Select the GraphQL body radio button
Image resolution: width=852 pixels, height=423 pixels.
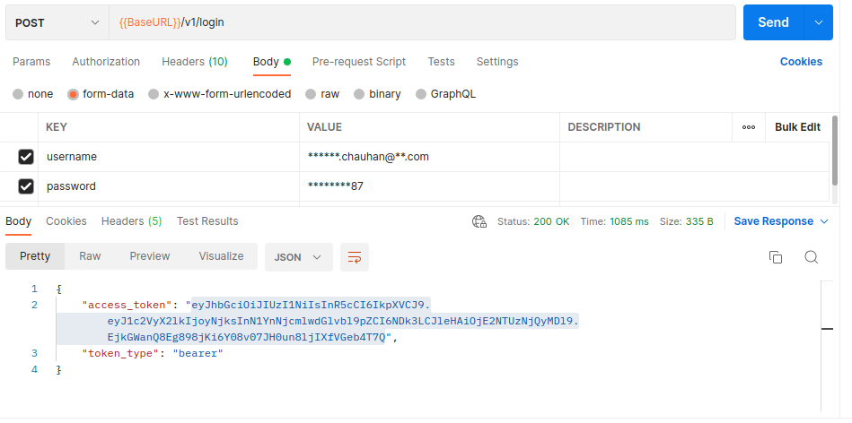pos(420,94)
